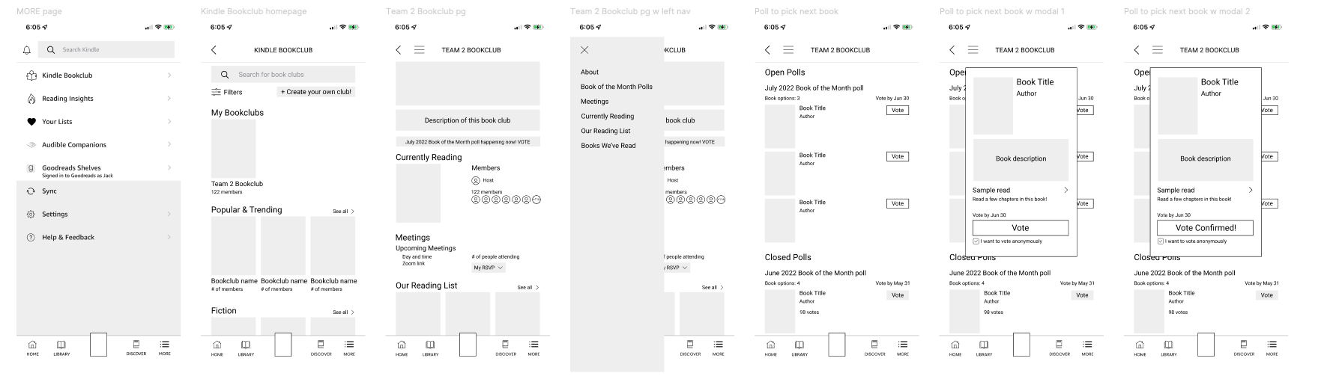
Task: Click the 'Search for book clubs' field
Action: coord(283,75)
